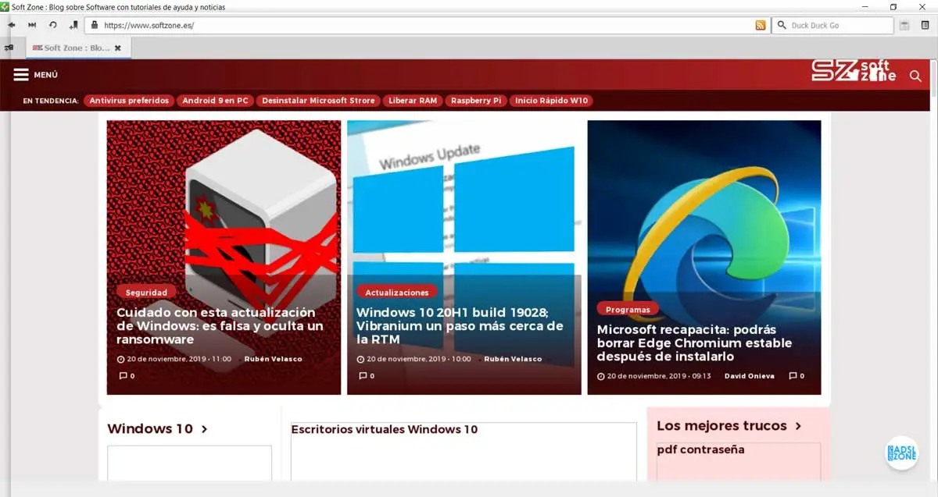Click author David Onieva
Screen dimensions: 938x497
pos(750,376)
